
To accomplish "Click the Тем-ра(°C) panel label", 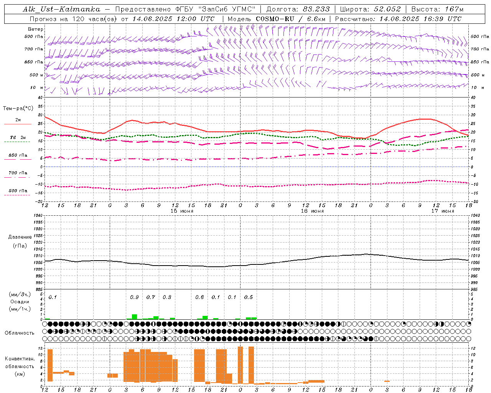I will point(18,109).
